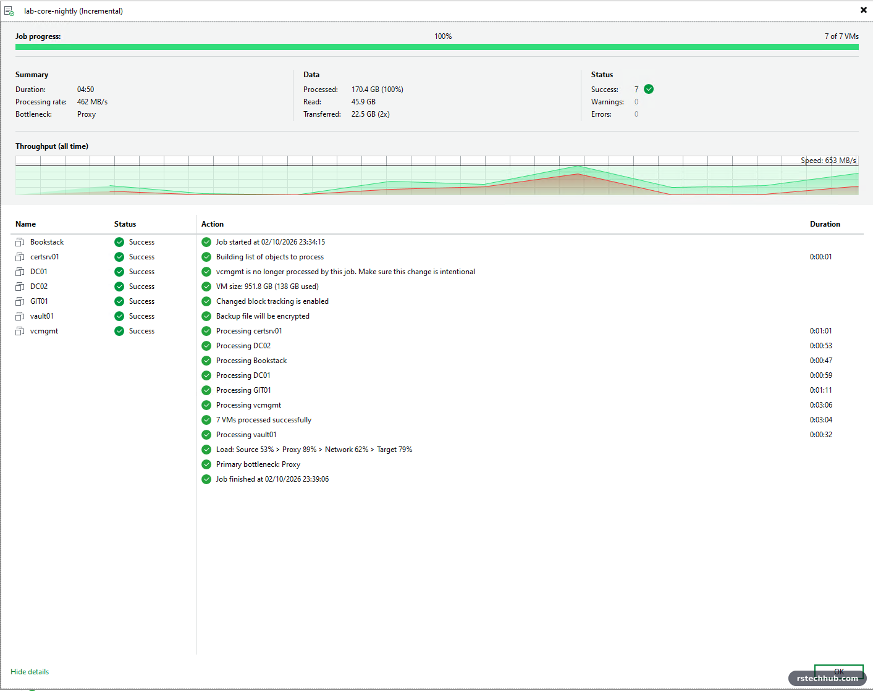Select the DC01 VM row
Screen dimensions: 873x691
coord(103,272)
